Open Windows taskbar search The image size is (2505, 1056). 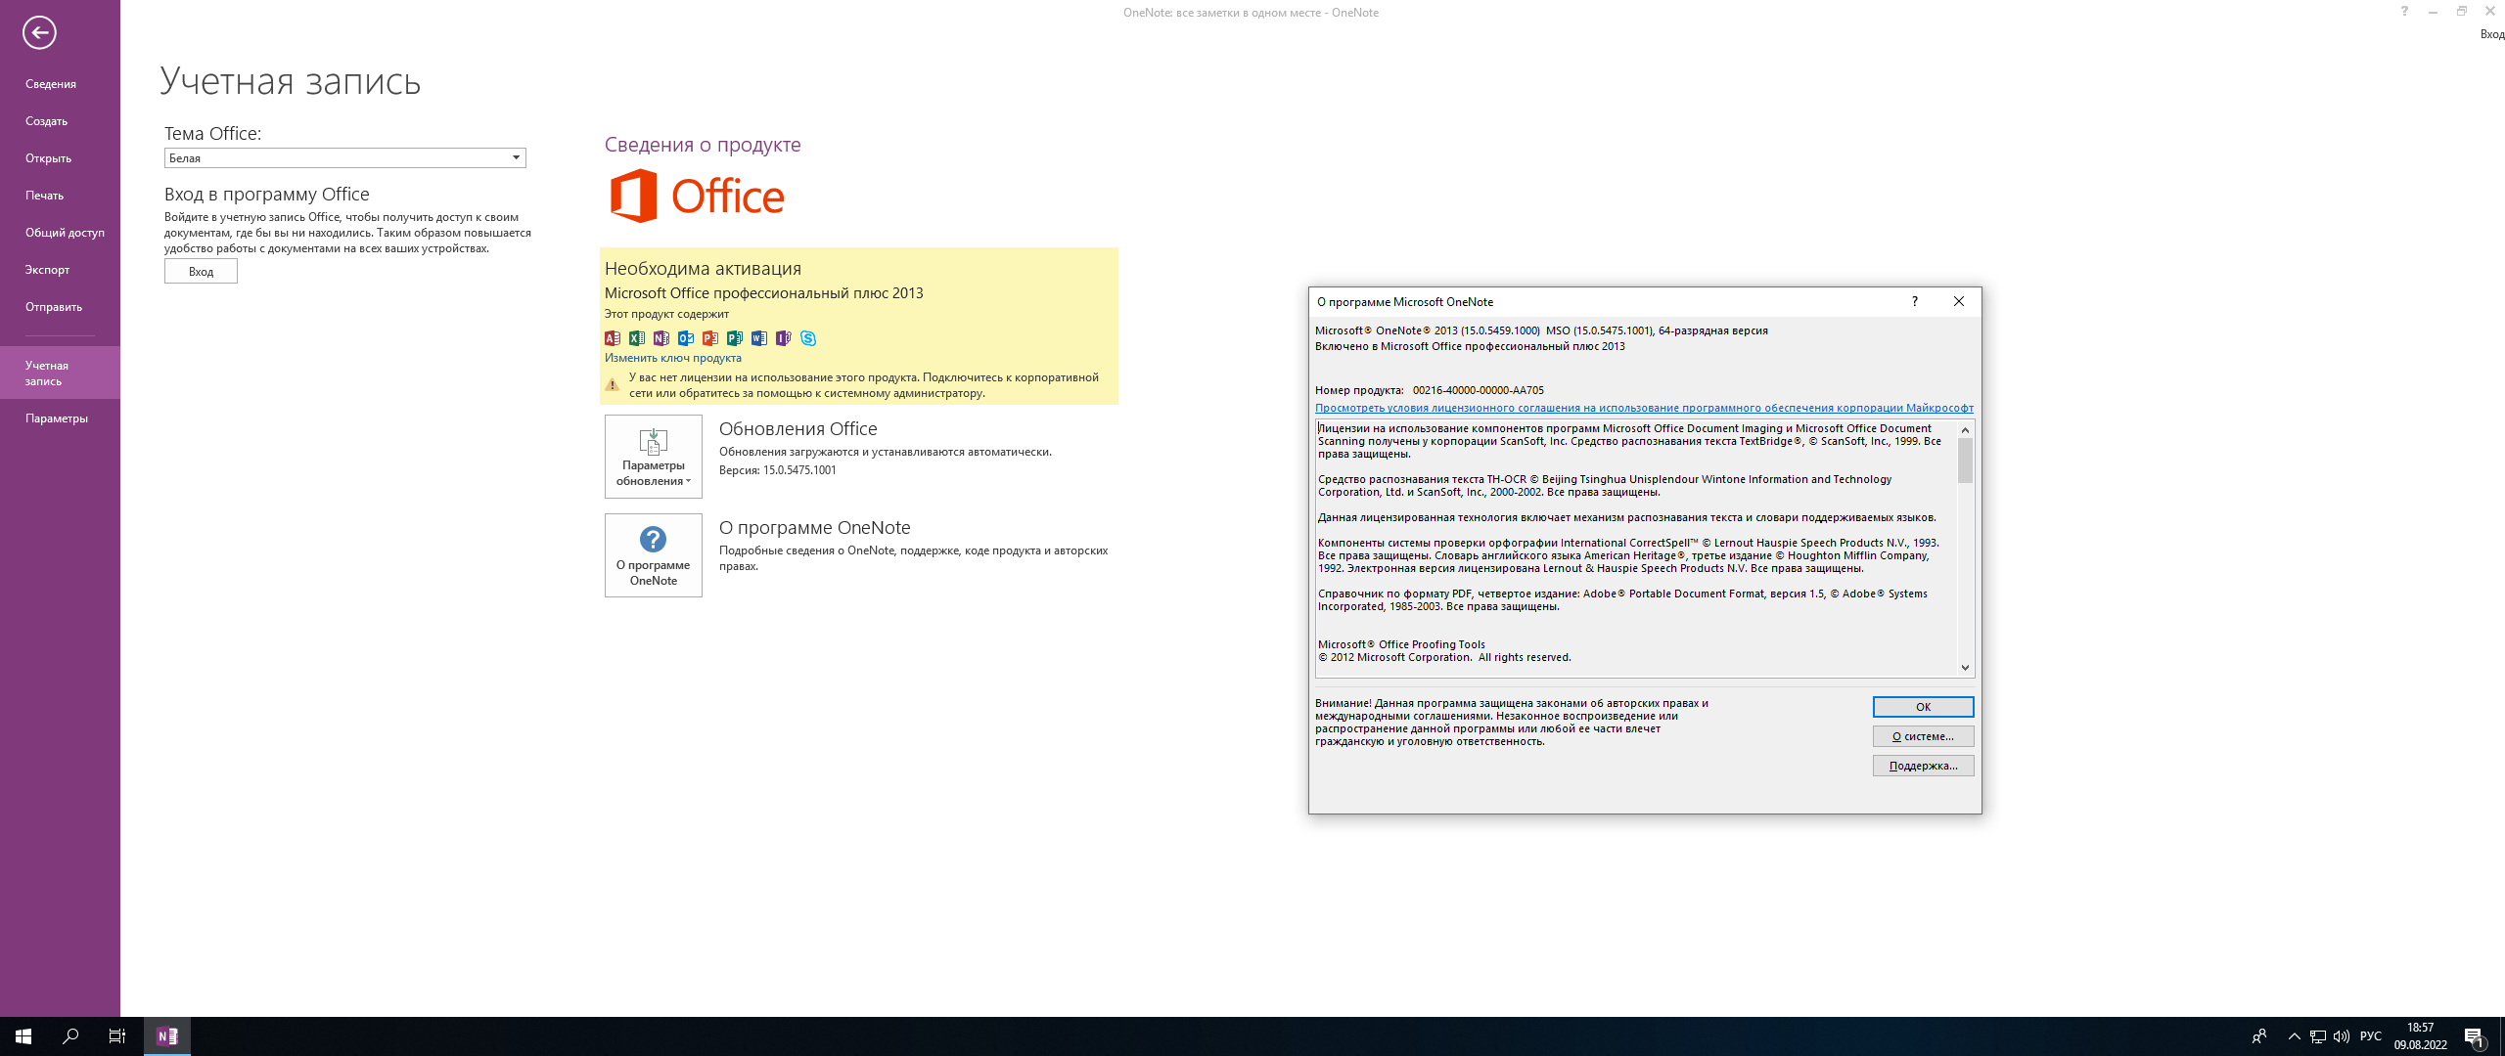coord(70,1036)
